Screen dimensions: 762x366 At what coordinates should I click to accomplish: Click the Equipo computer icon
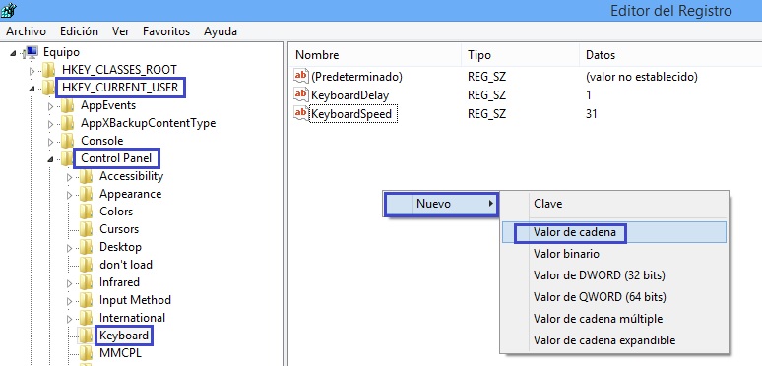pyautogui.click(x=32, y=52)
